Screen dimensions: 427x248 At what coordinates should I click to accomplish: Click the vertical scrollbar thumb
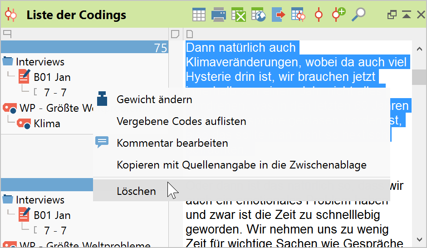419,77
